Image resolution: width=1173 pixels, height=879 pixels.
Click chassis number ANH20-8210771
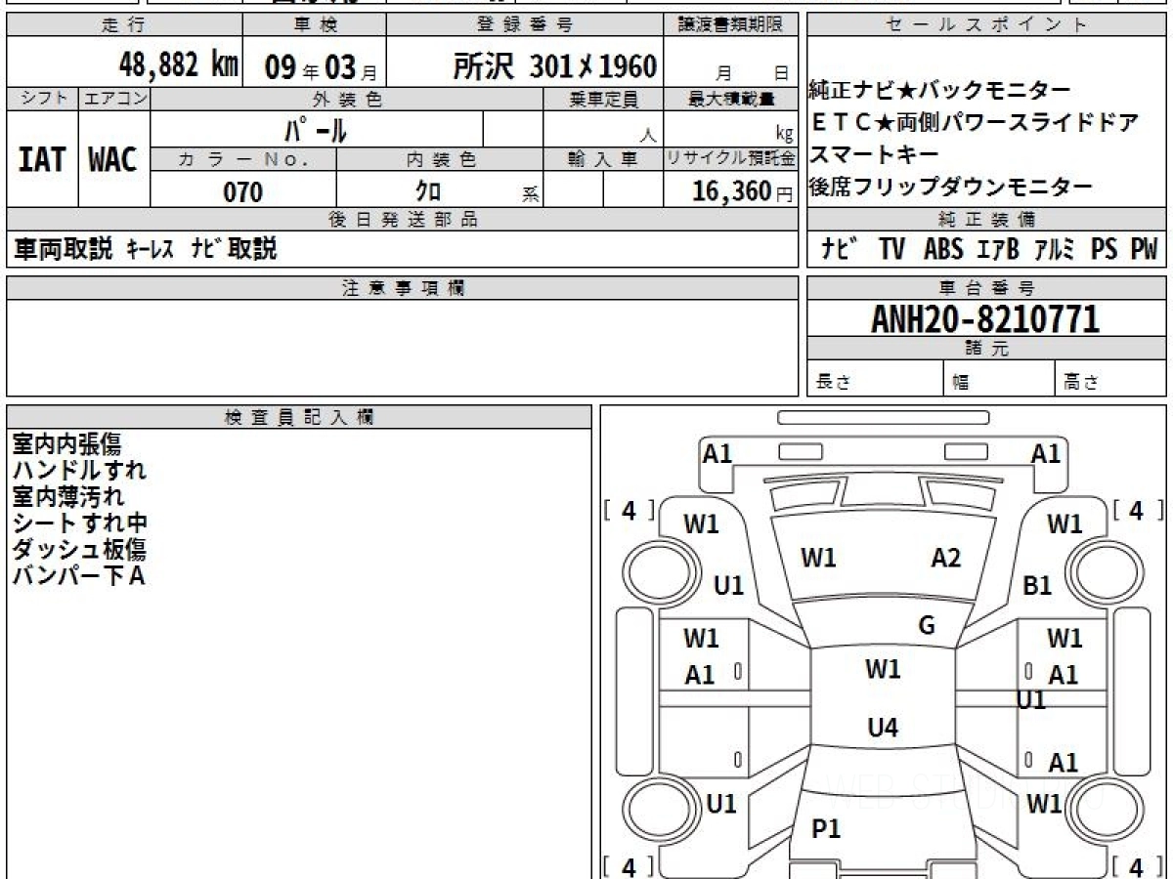click(985, 319)
